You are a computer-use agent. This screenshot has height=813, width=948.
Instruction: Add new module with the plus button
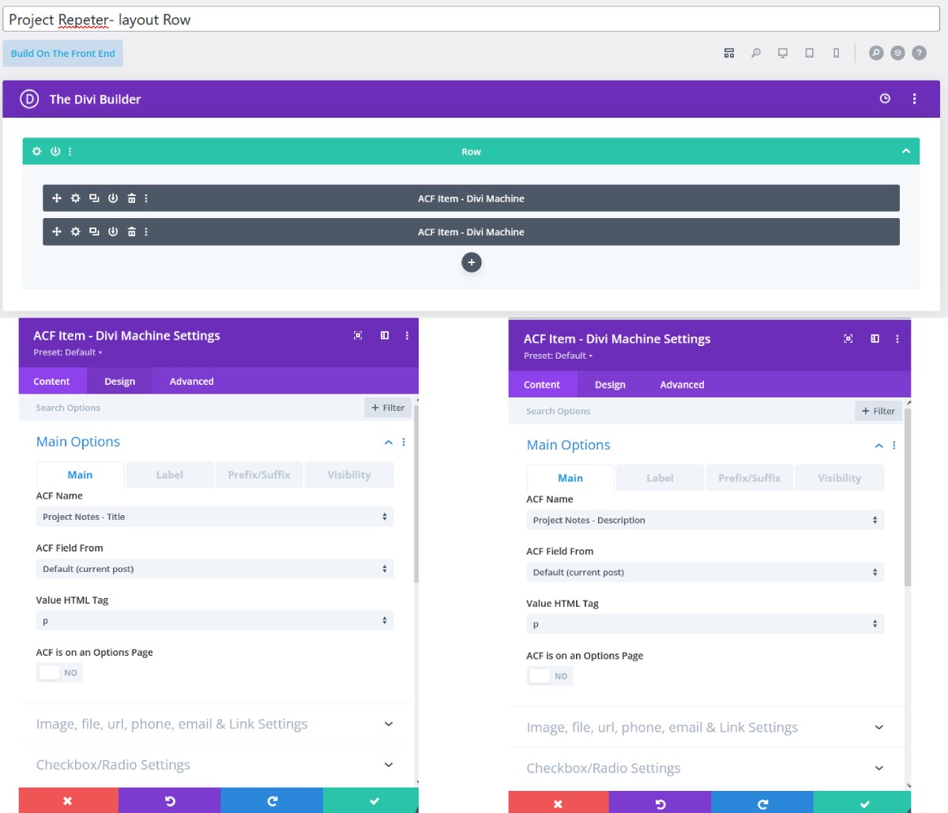pyautogui.click(x=472, y=262)
